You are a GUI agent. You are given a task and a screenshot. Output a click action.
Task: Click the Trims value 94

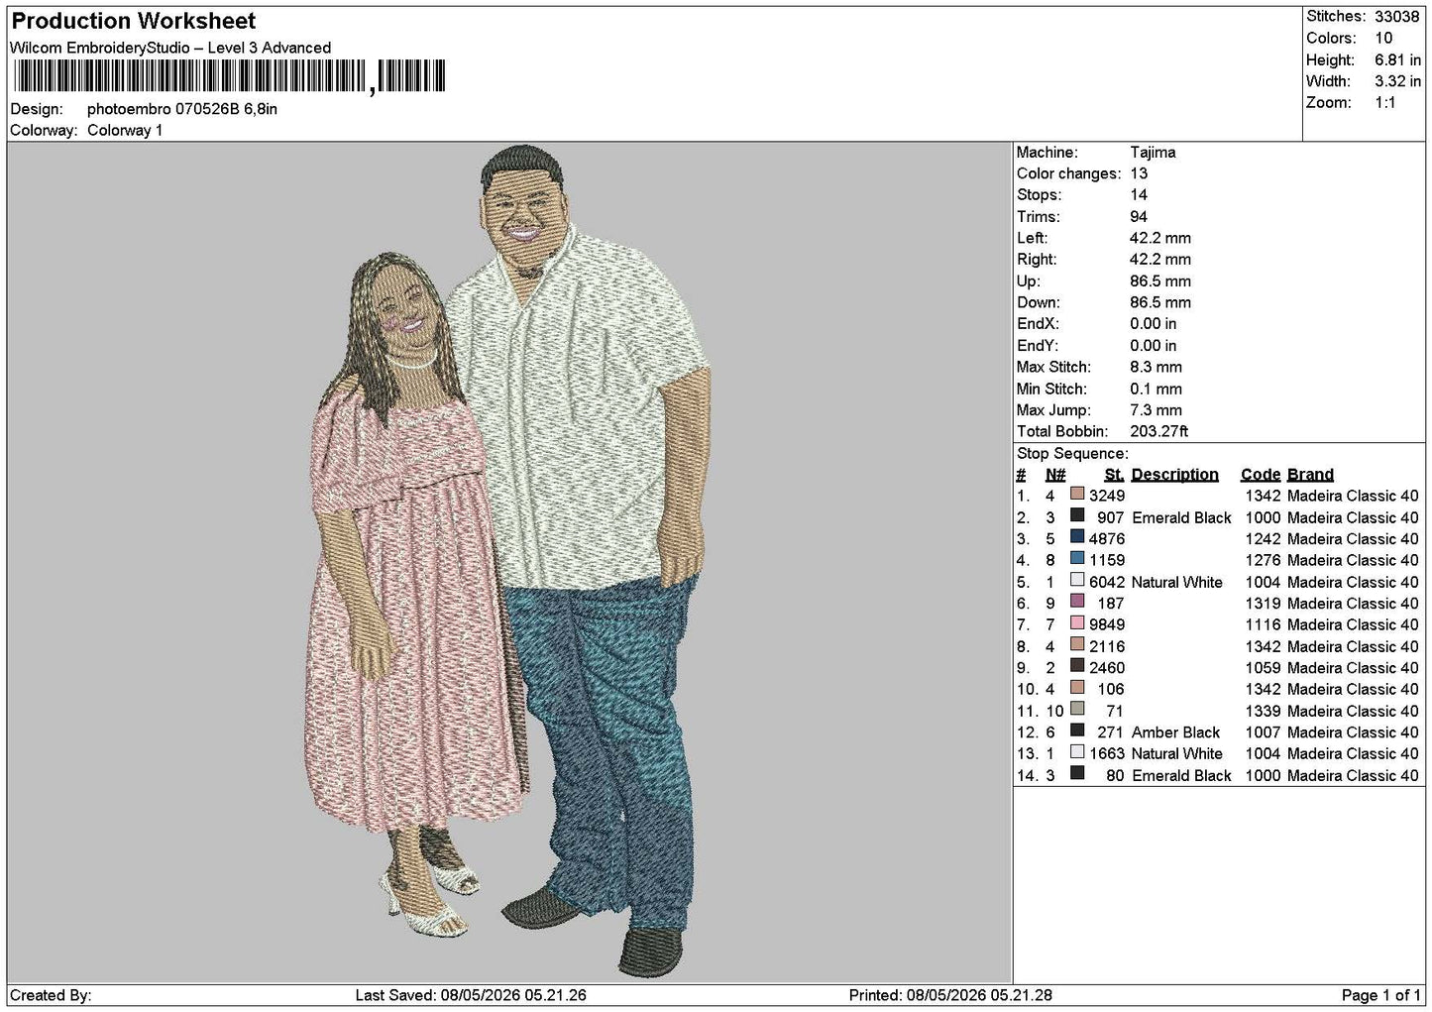(x=1139, y=217)
